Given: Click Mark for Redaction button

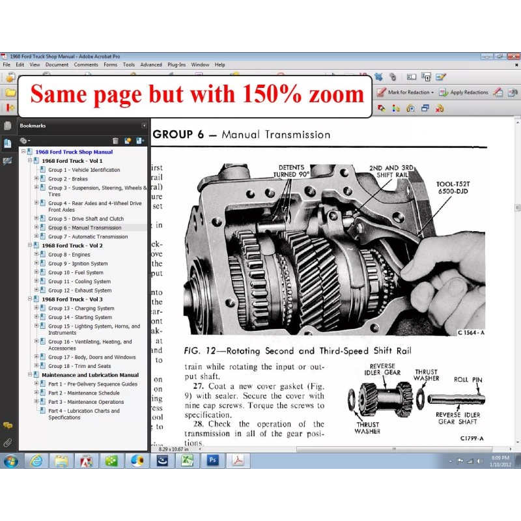Looking at the screenshot, I should point(405,92).
